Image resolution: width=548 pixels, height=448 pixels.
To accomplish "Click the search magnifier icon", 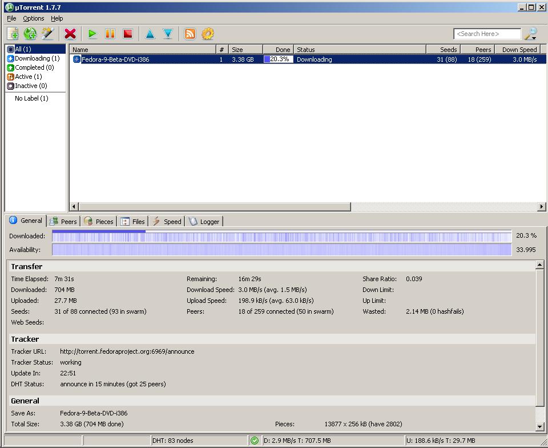I will click(531, 34).
